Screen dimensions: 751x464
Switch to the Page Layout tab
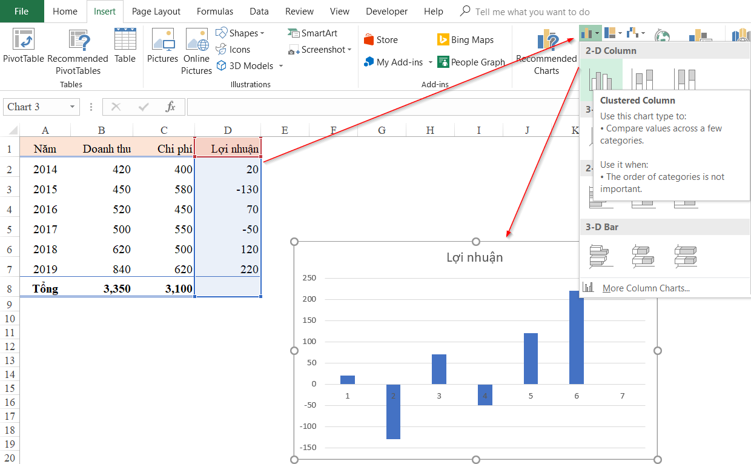point(156,12)
